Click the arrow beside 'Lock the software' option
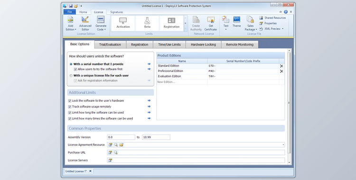The height and width of the screenshot is (180, 356). [149, 100]
